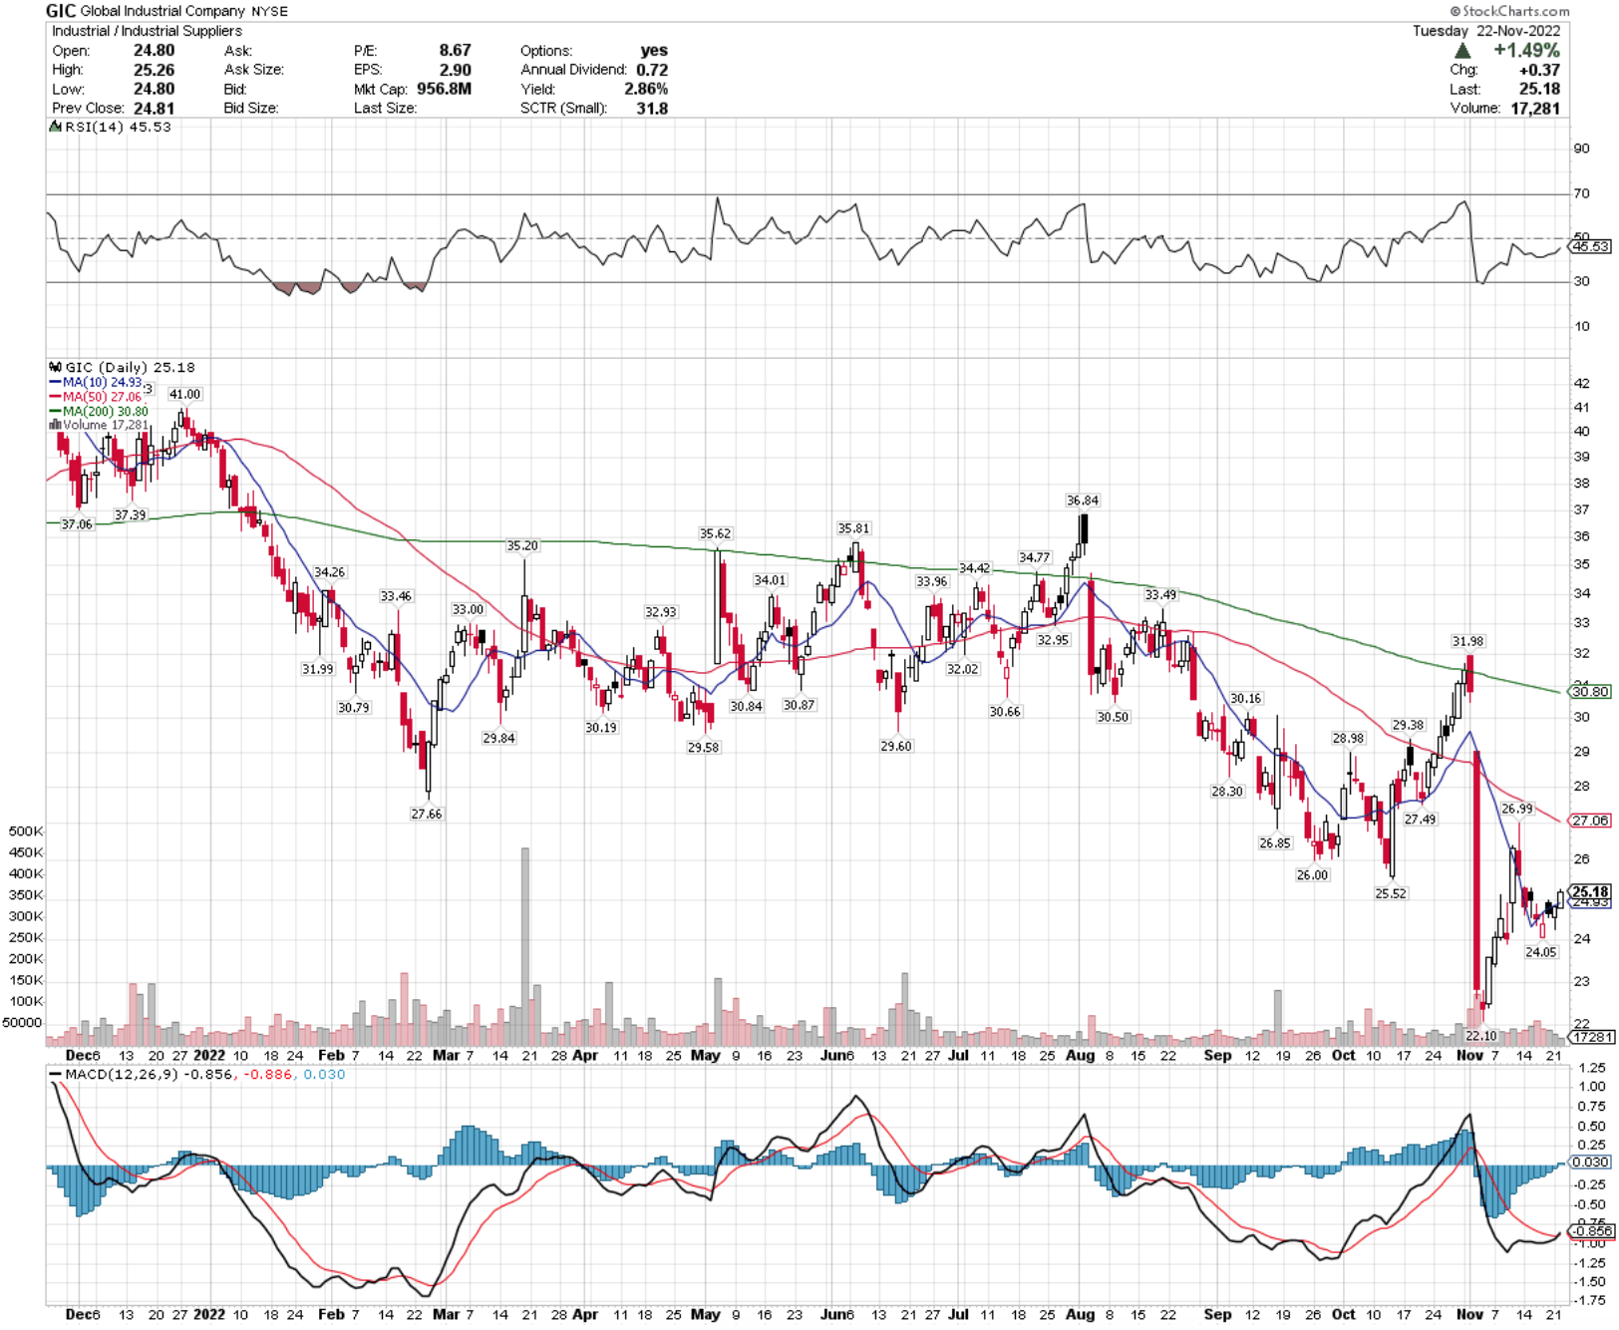
Task: Click the 36.84 peak price label
Action: 1082,500
